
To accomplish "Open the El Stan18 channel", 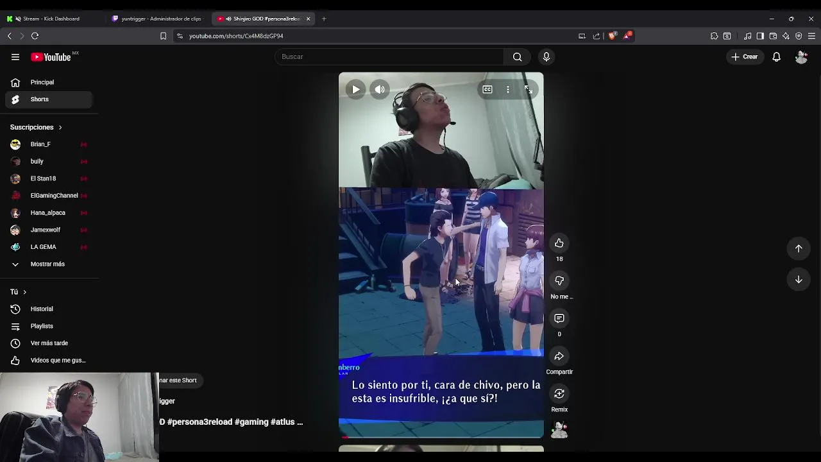I will (49, 178).
